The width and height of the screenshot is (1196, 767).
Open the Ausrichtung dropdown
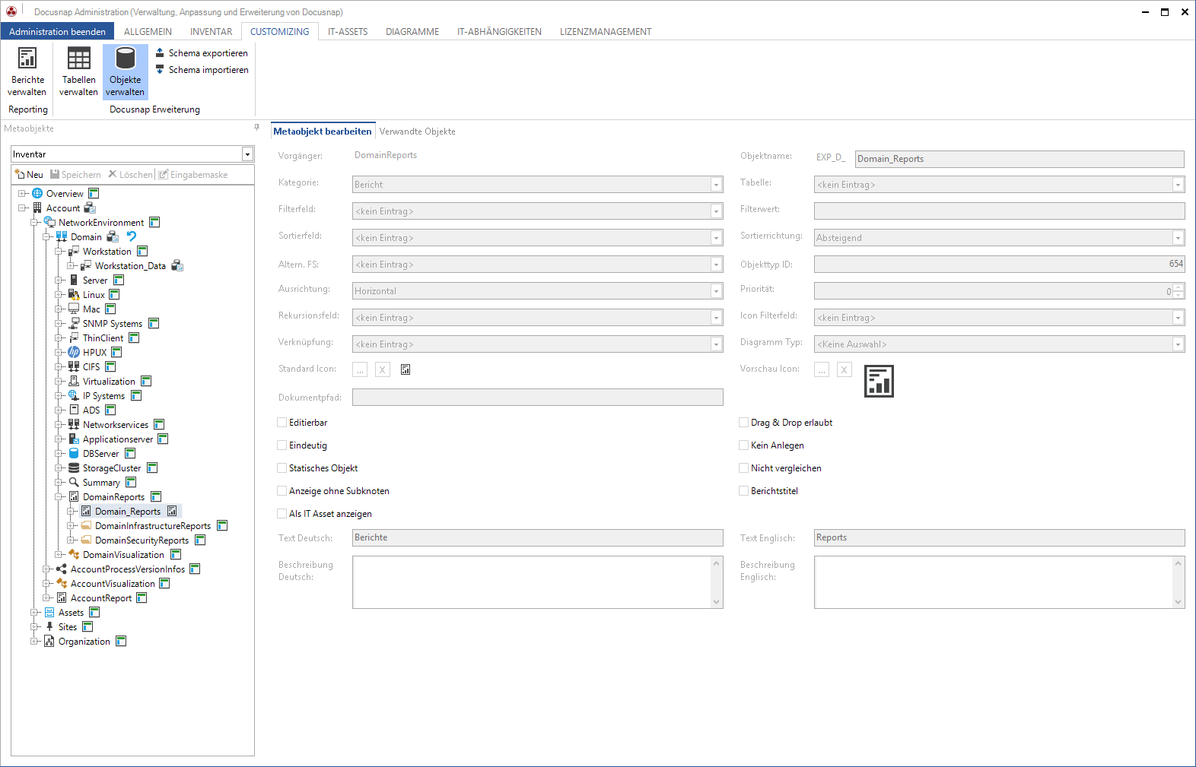[x=716, y=291]
